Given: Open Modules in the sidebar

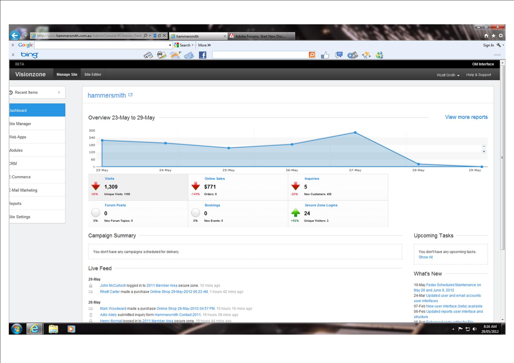Looking at the screenshot, I should point(37,150).
